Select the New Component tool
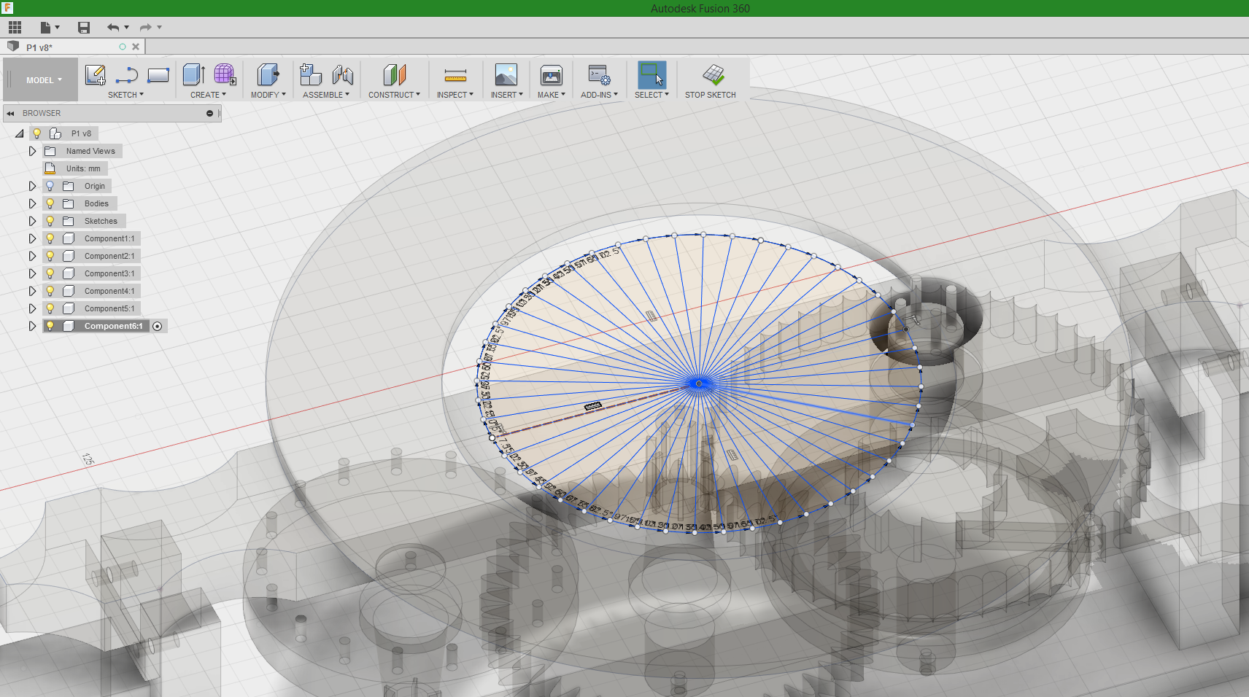This screenshot has width=1249, height=697. [311, 75]
